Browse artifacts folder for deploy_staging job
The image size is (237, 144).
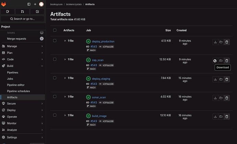coord(221,79)
